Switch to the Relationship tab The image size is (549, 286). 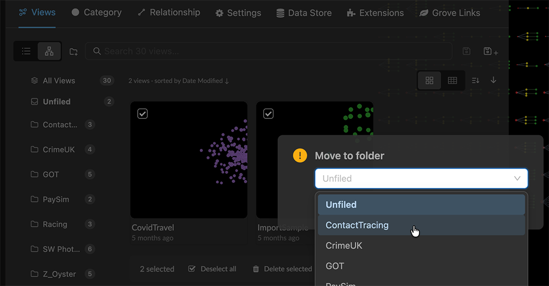169,13
